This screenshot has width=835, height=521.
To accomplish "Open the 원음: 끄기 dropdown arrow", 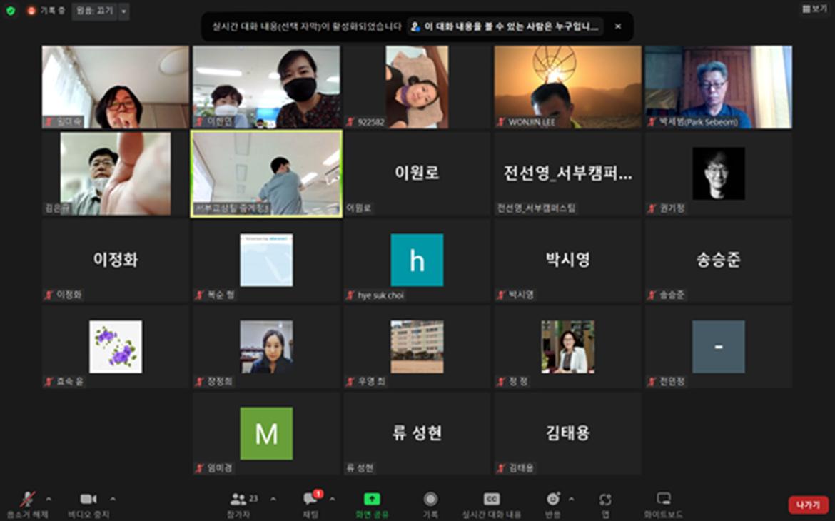I will coord(124,11).
